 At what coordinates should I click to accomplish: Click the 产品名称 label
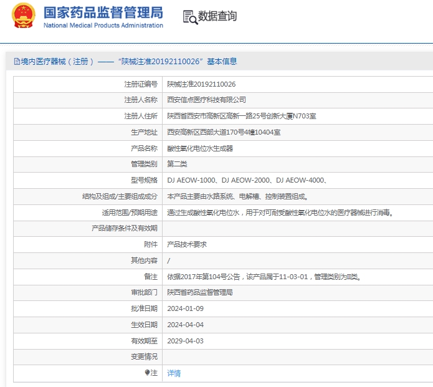[x=144, y=148]
